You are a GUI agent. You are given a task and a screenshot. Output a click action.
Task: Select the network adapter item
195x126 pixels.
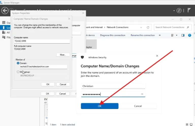point(91,44)
